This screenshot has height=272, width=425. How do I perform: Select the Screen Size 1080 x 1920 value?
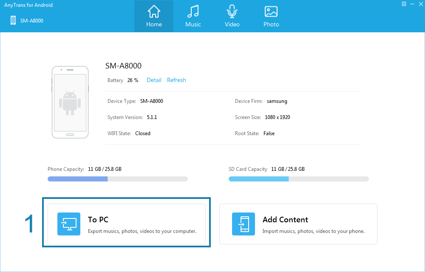277,117
